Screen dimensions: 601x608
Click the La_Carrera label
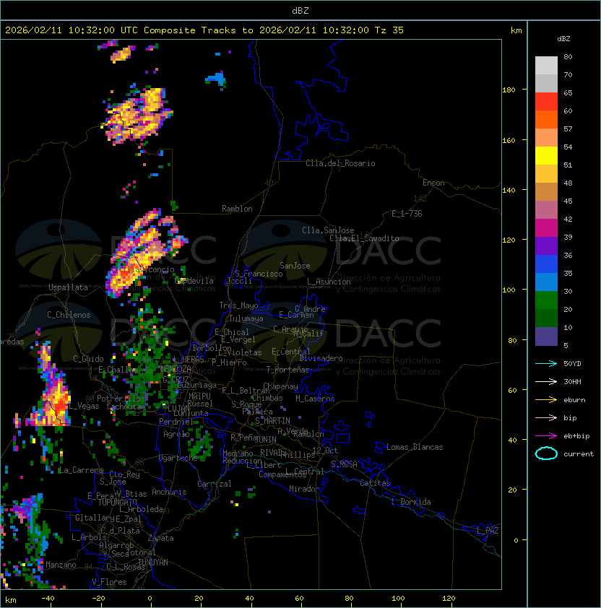point(81,470)
